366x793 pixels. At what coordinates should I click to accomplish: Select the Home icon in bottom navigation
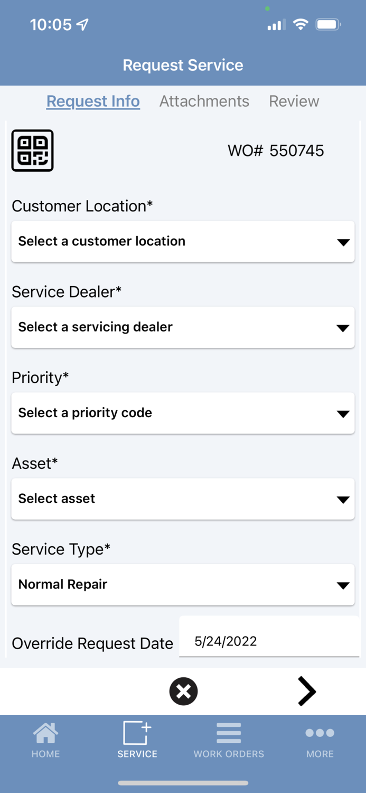(45, 739)
